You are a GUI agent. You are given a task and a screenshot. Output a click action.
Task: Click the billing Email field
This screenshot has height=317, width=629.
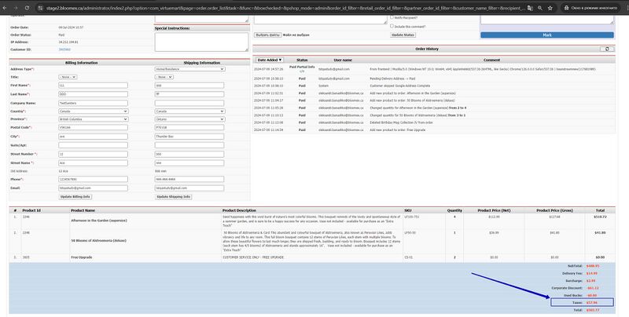click(93, 188)
